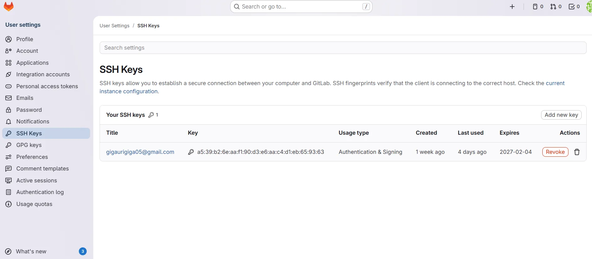Click the user avatar in top corner
The width and height of the screenshot is (592, 259).
pos(589,7)
